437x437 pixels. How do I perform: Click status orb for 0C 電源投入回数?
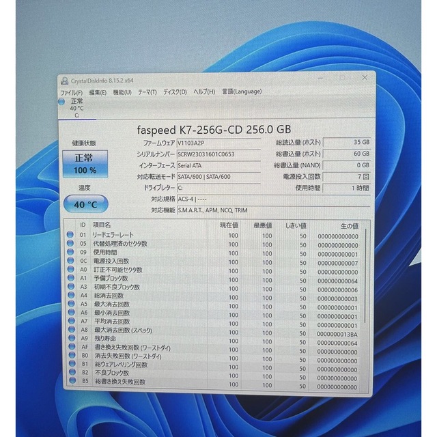(x=70, y=261)
